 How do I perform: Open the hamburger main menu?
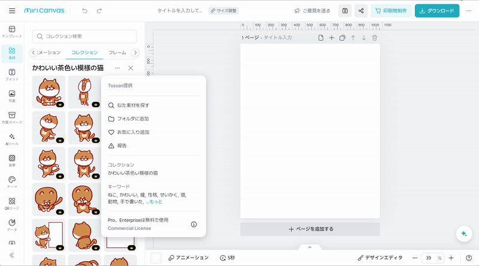(12, 11)
